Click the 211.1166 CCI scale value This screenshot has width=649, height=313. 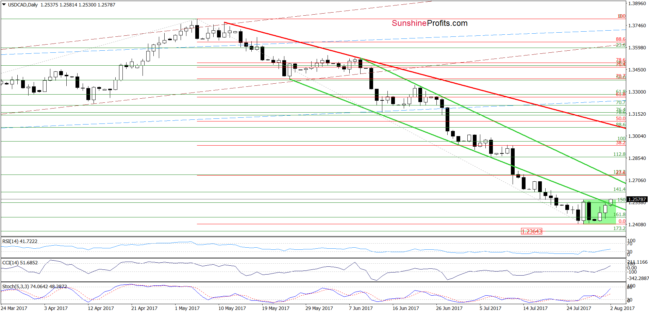tap(637, 262)
